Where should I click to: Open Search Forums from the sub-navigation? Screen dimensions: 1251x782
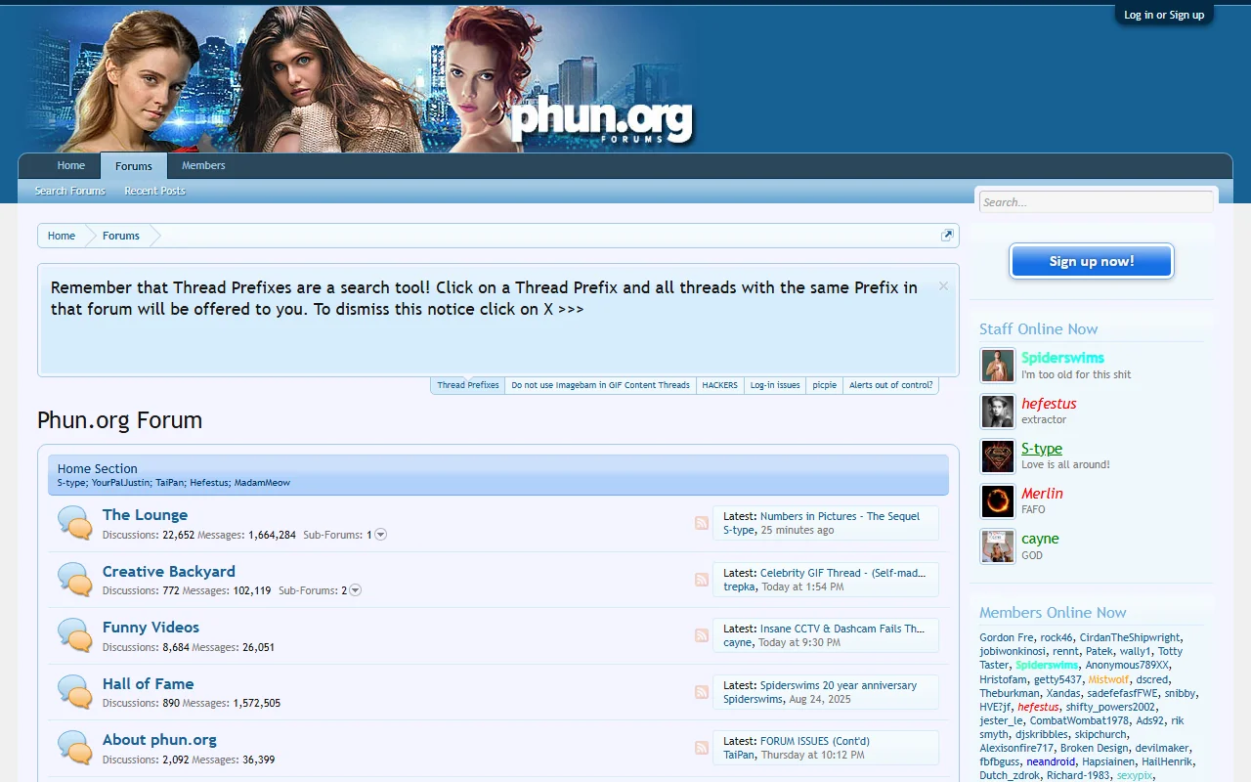[x=68, y=191]
